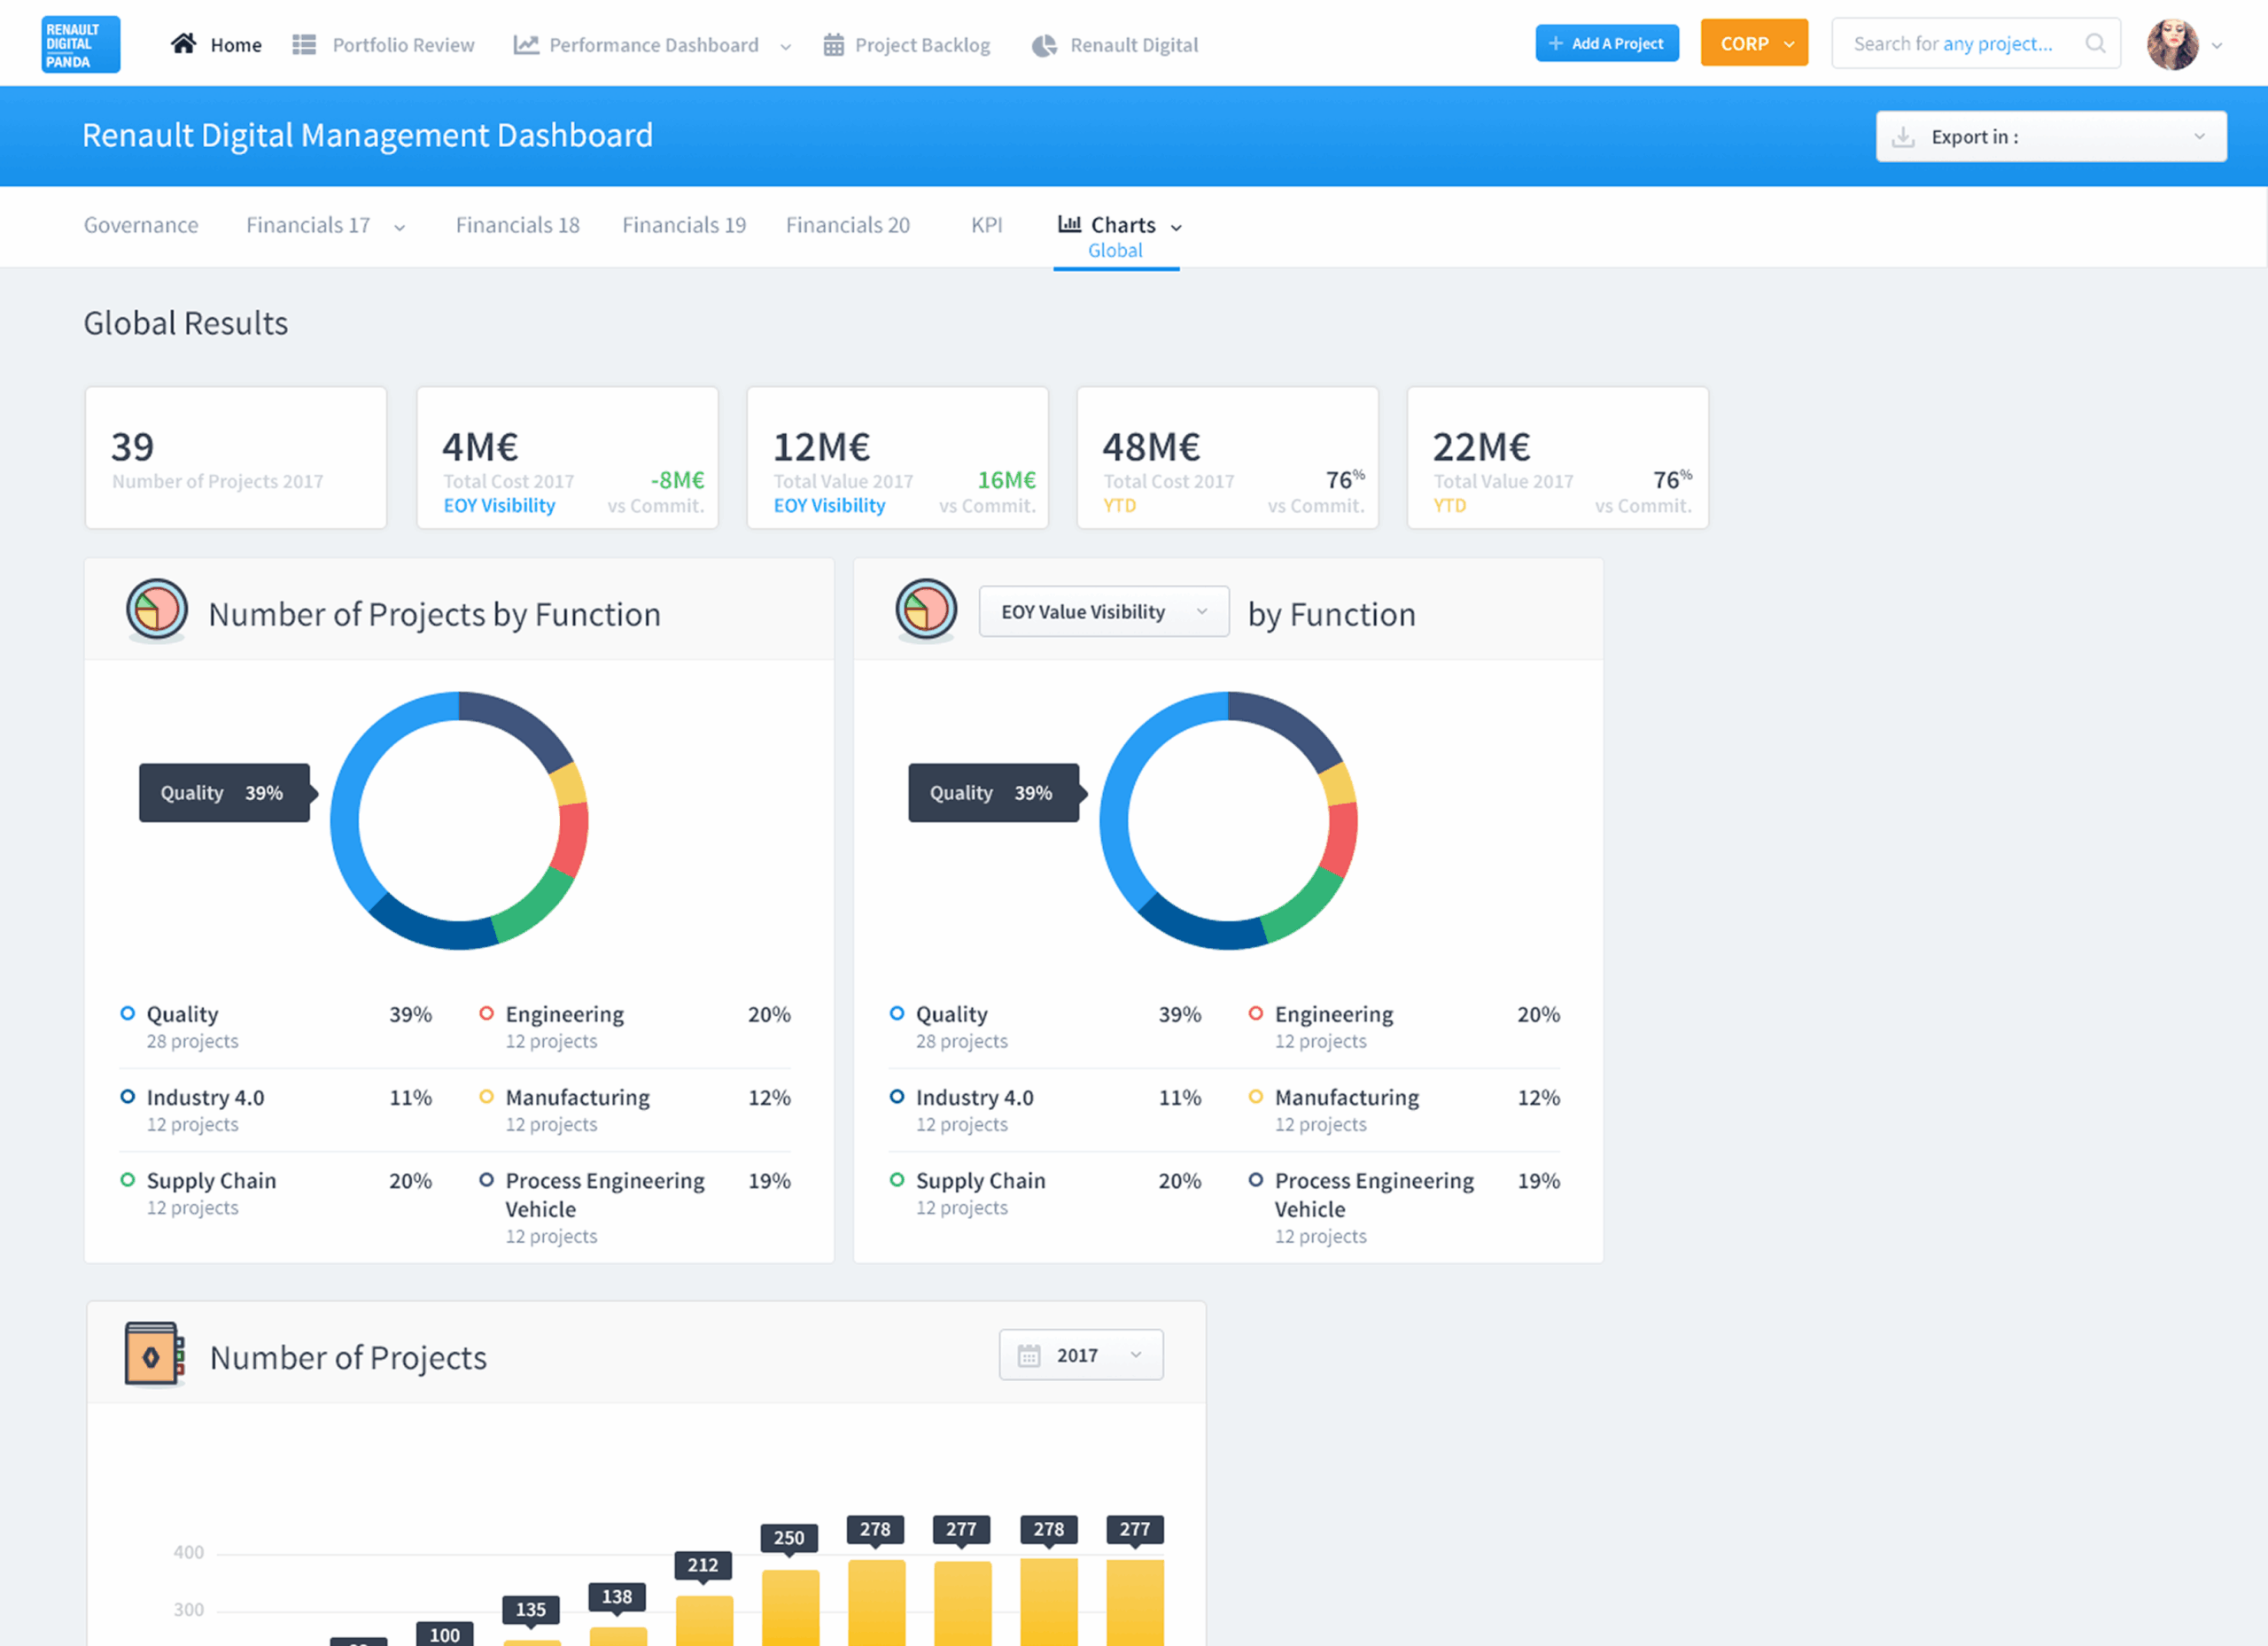Open the 2017 year dropdown
Image resolution: width=2268 pixels, height=1646 pixels.
click(1080, 1355)
